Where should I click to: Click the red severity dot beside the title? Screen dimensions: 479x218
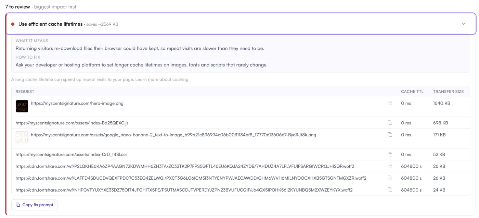coord(13,24)
